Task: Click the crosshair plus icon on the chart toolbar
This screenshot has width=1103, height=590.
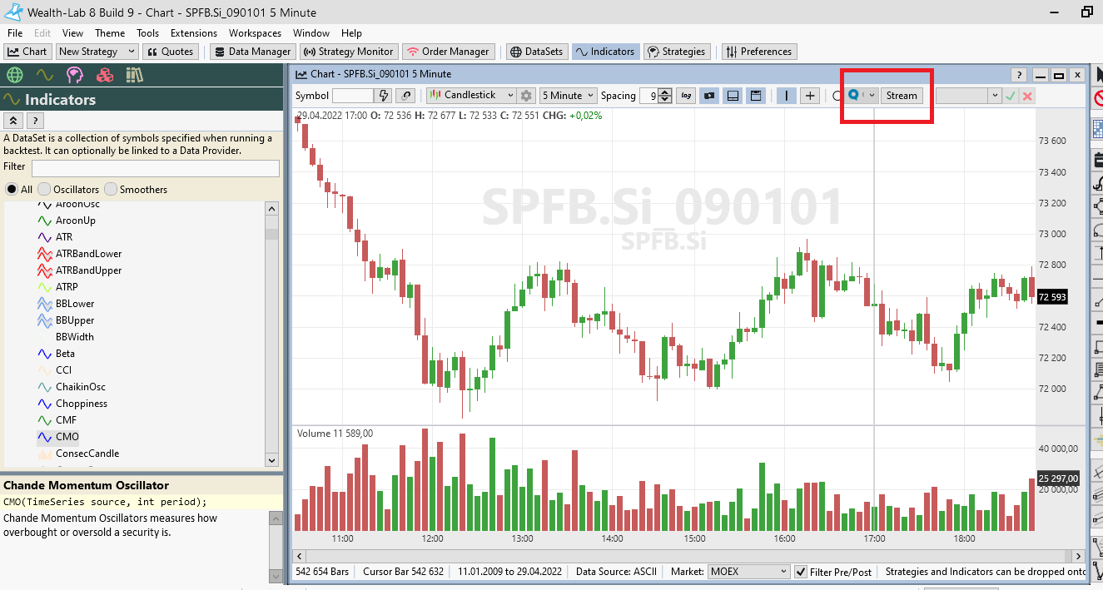Action: [x=809, y=96]
